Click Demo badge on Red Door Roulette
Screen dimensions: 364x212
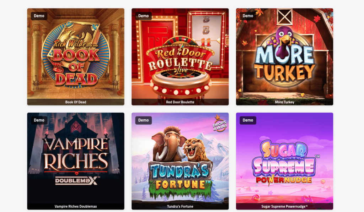click(x=144, y=16)
